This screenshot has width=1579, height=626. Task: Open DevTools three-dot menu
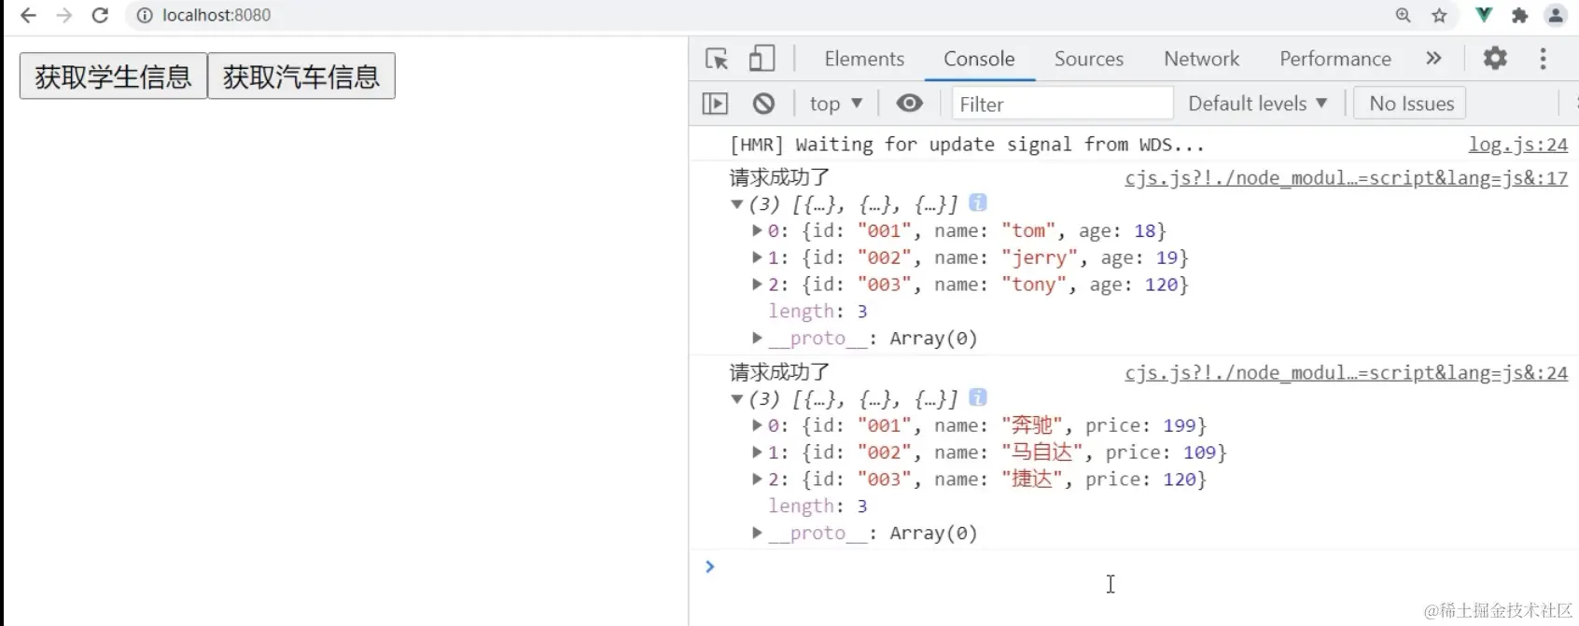[x=1543, y=58]
